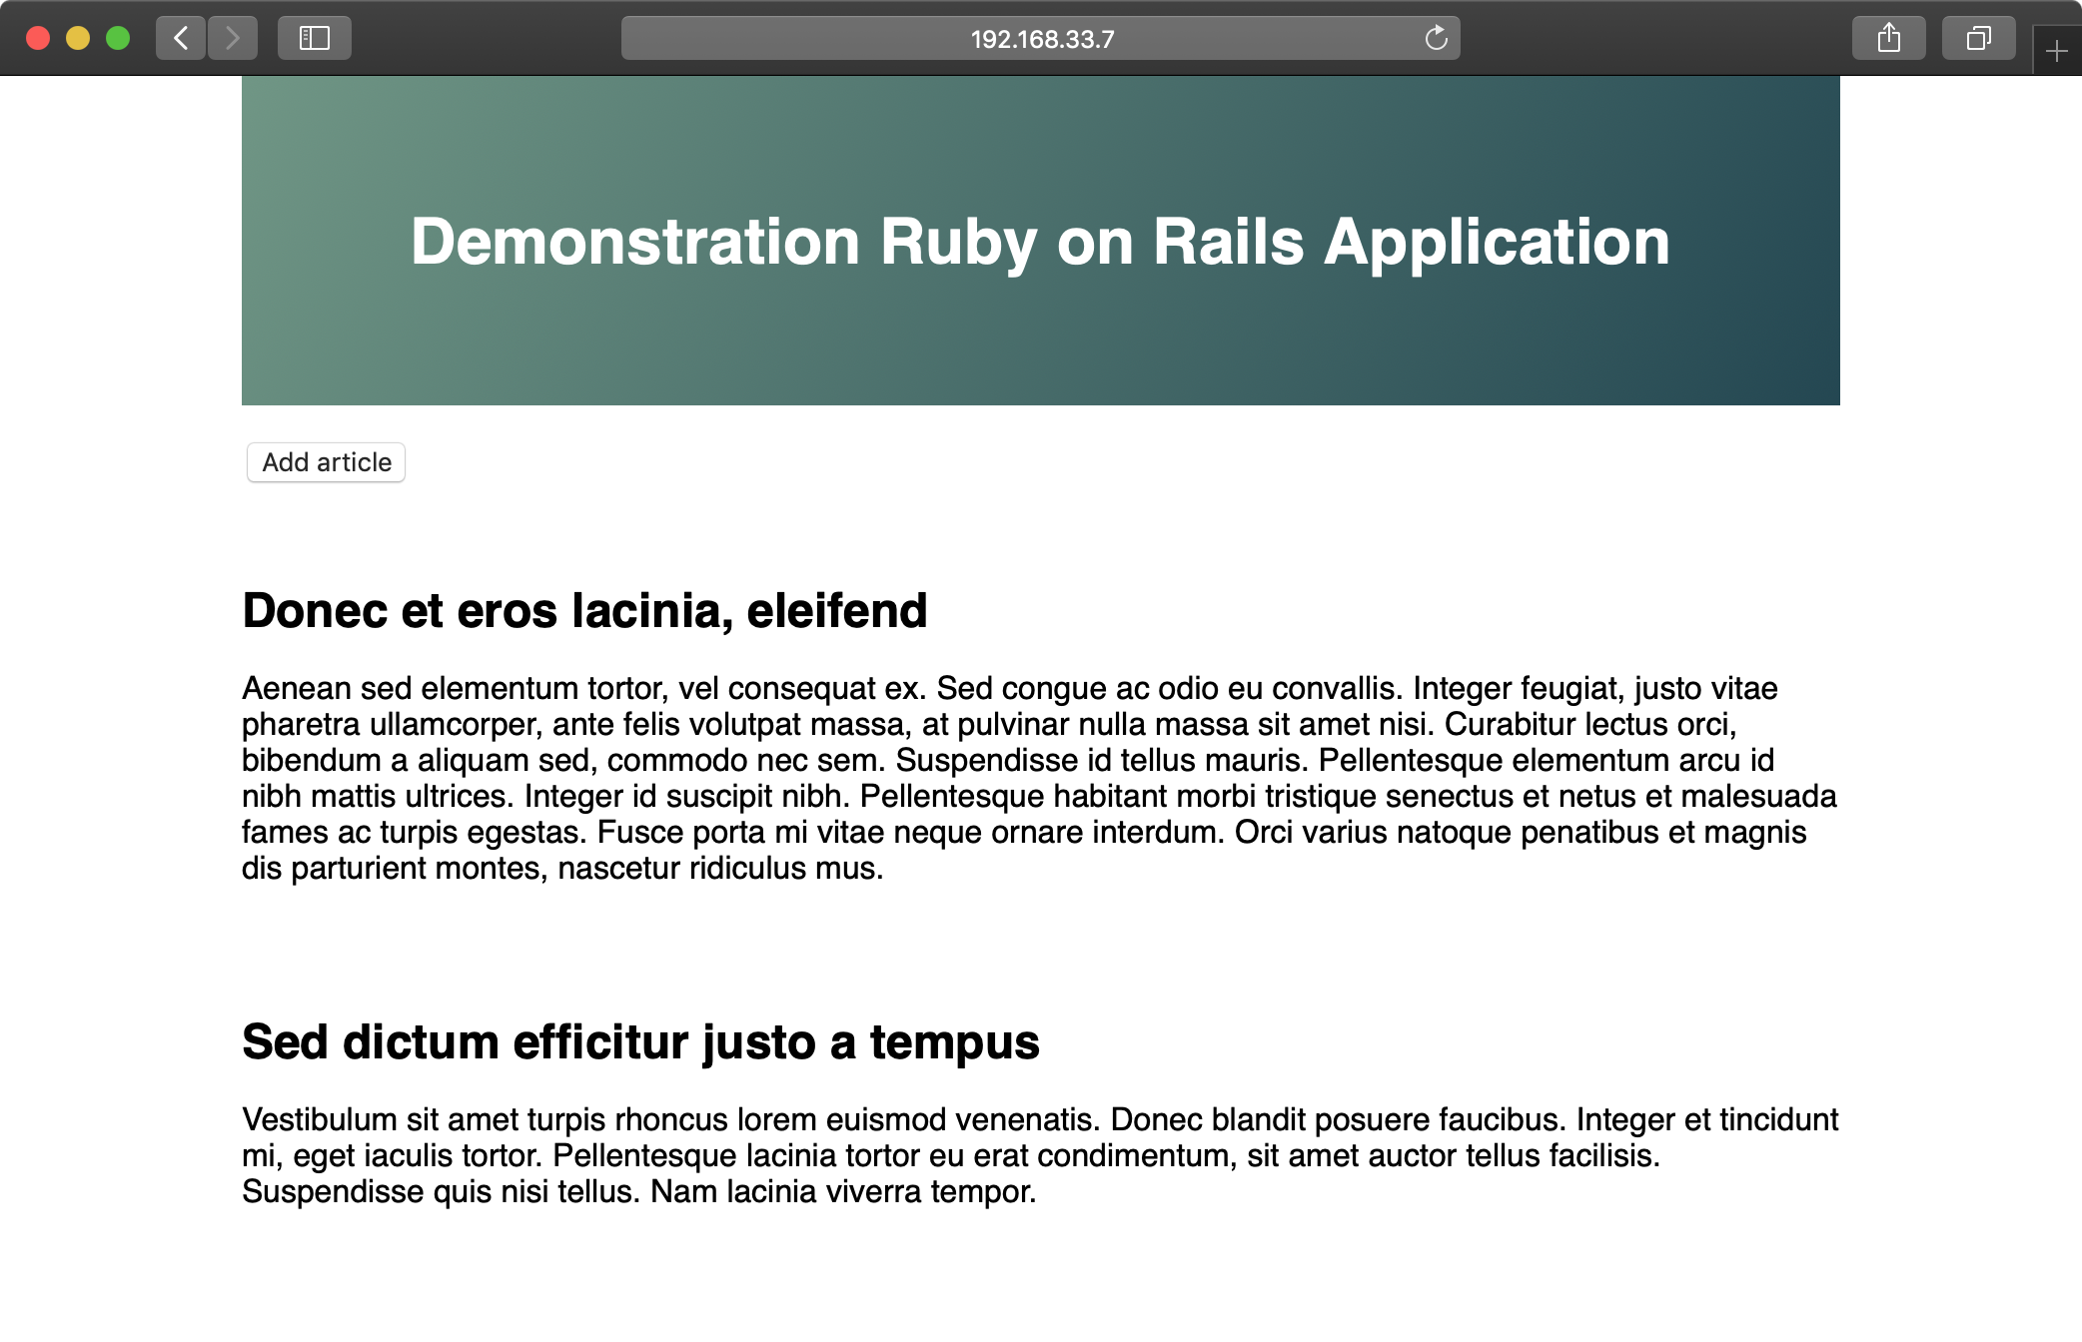The width and height of the screenshot is (2082, 1342).
Task: Open a new tab with plus
Action: 2056,51
